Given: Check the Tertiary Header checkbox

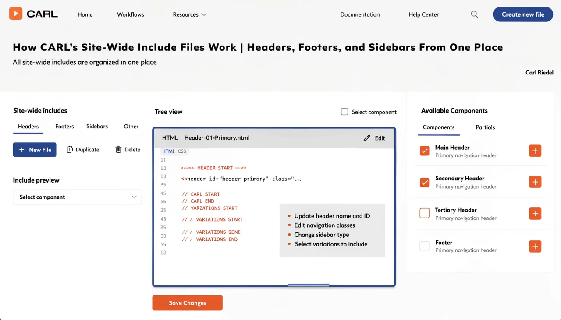Looking at the screenshot, I should pyautogui.click(x=424, y=213).
